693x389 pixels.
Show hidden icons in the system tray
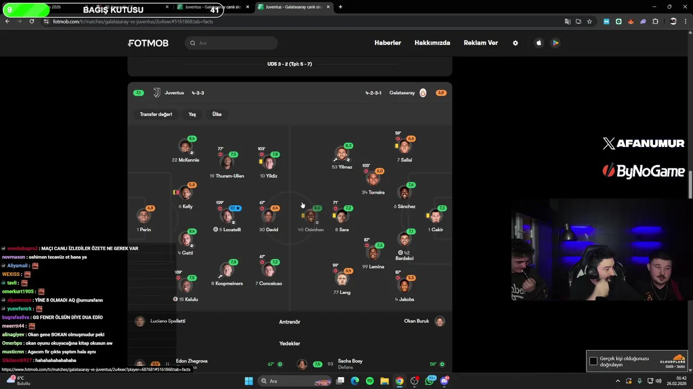(618, 381)
